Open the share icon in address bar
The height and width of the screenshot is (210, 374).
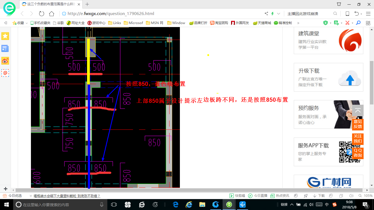[266, 14]
